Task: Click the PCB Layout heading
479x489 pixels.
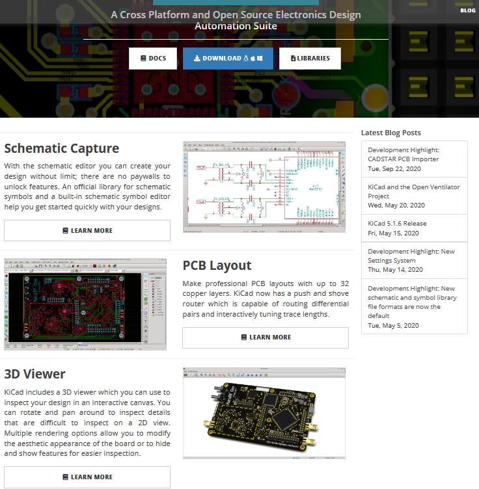Action: (x=217, y=265)
